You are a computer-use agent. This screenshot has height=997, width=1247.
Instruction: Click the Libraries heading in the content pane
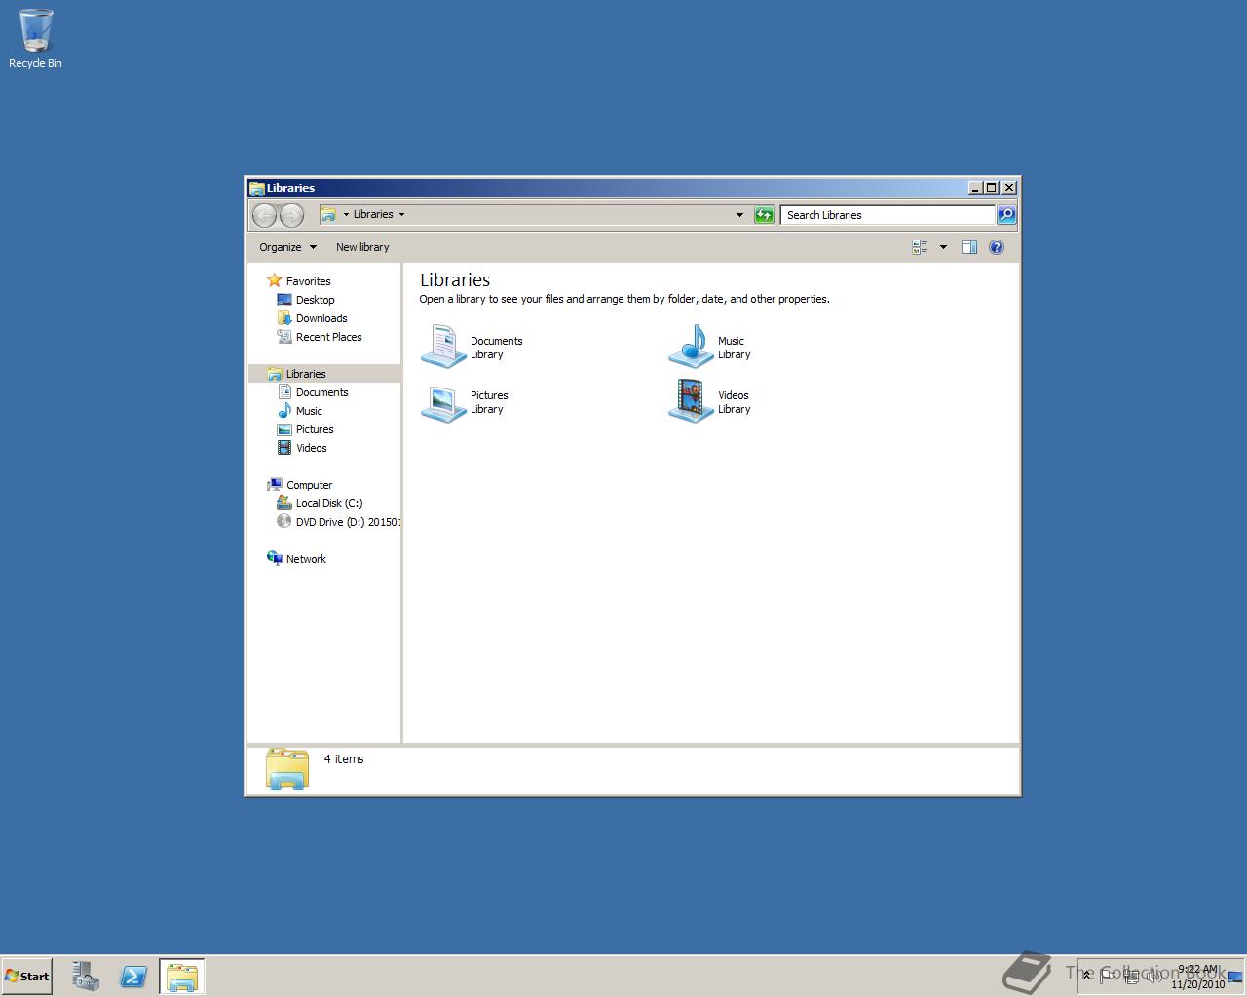point(455,280)
